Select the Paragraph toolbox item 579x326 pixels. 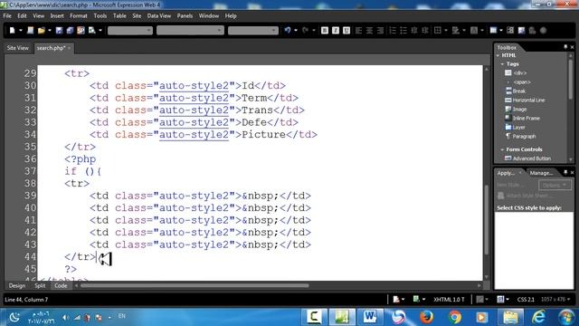(524, 137)
